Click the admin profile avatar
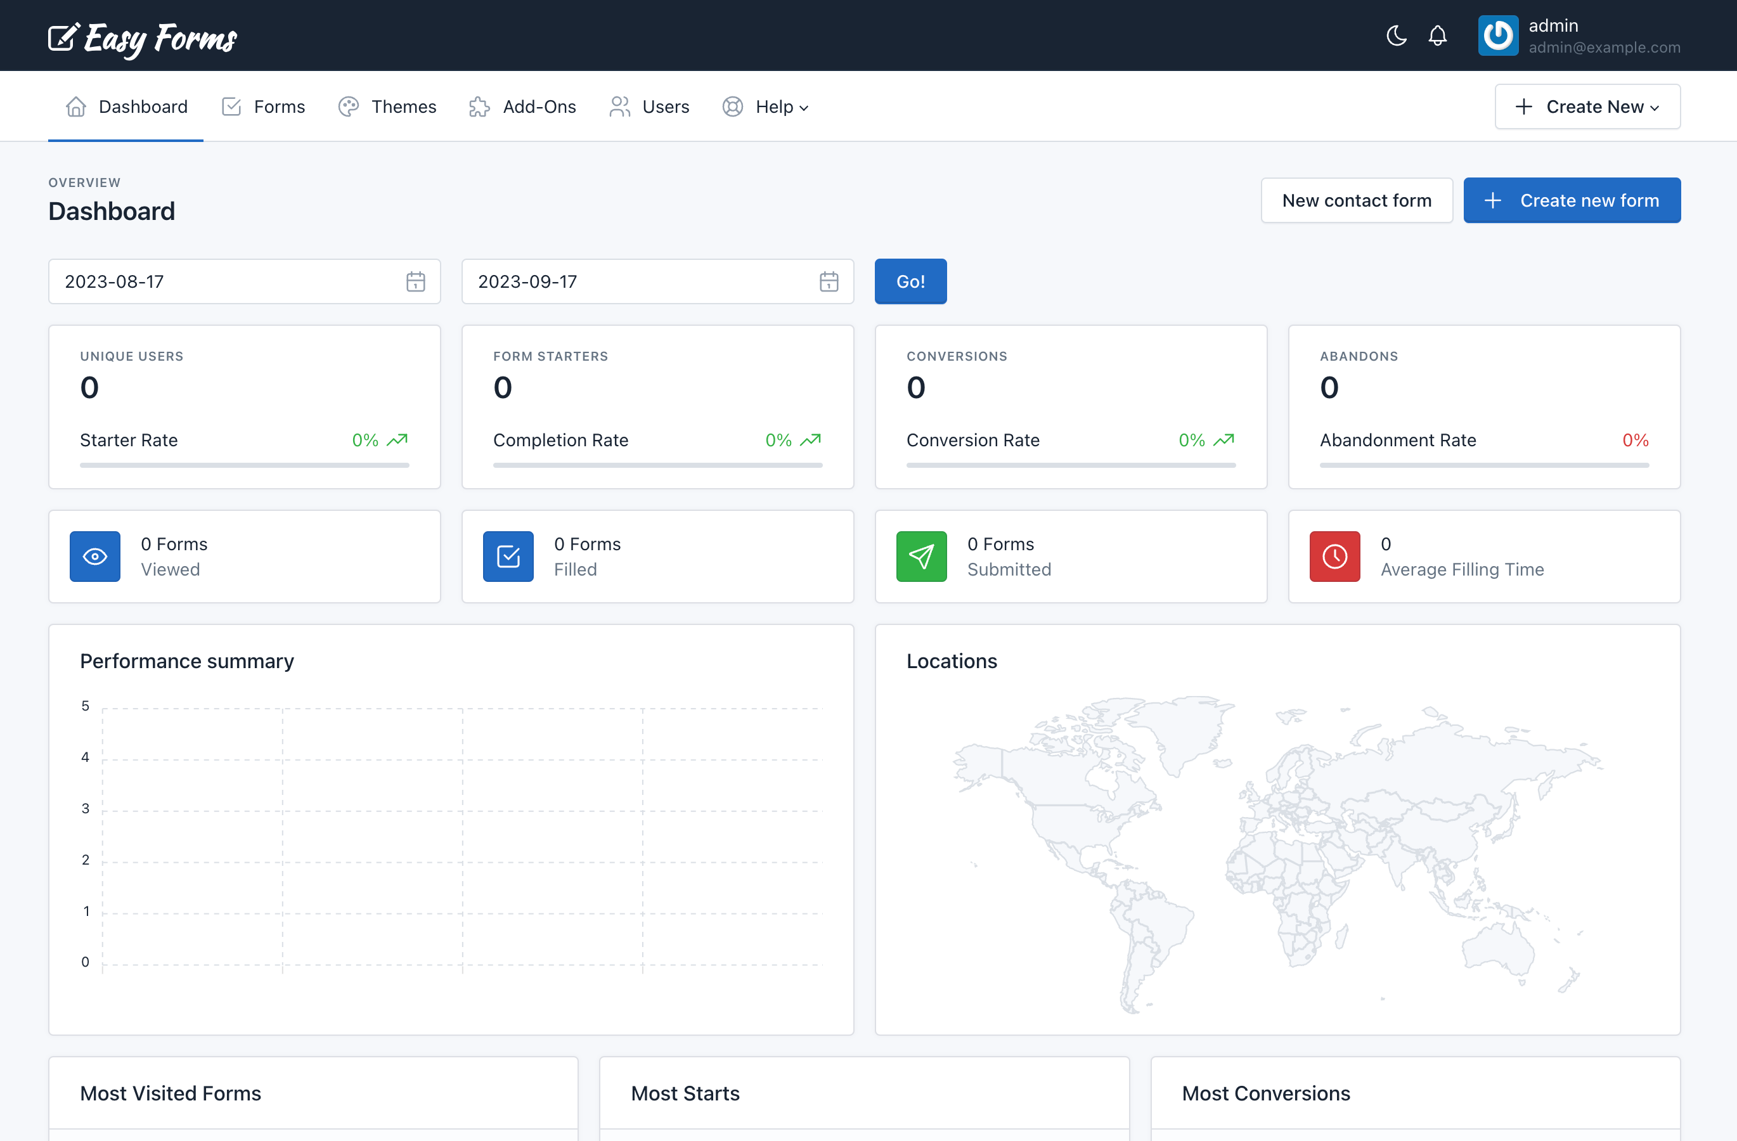This screenshot has height=1141, width=1737. tap(1497, 35)
